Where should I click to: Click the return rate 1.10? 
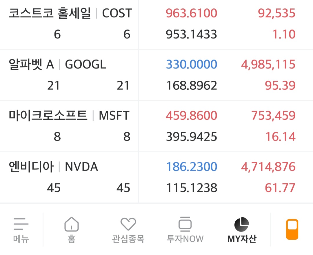tap(284, 34)
